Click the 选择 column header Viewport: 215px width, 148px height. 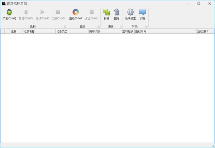[14, 31]
